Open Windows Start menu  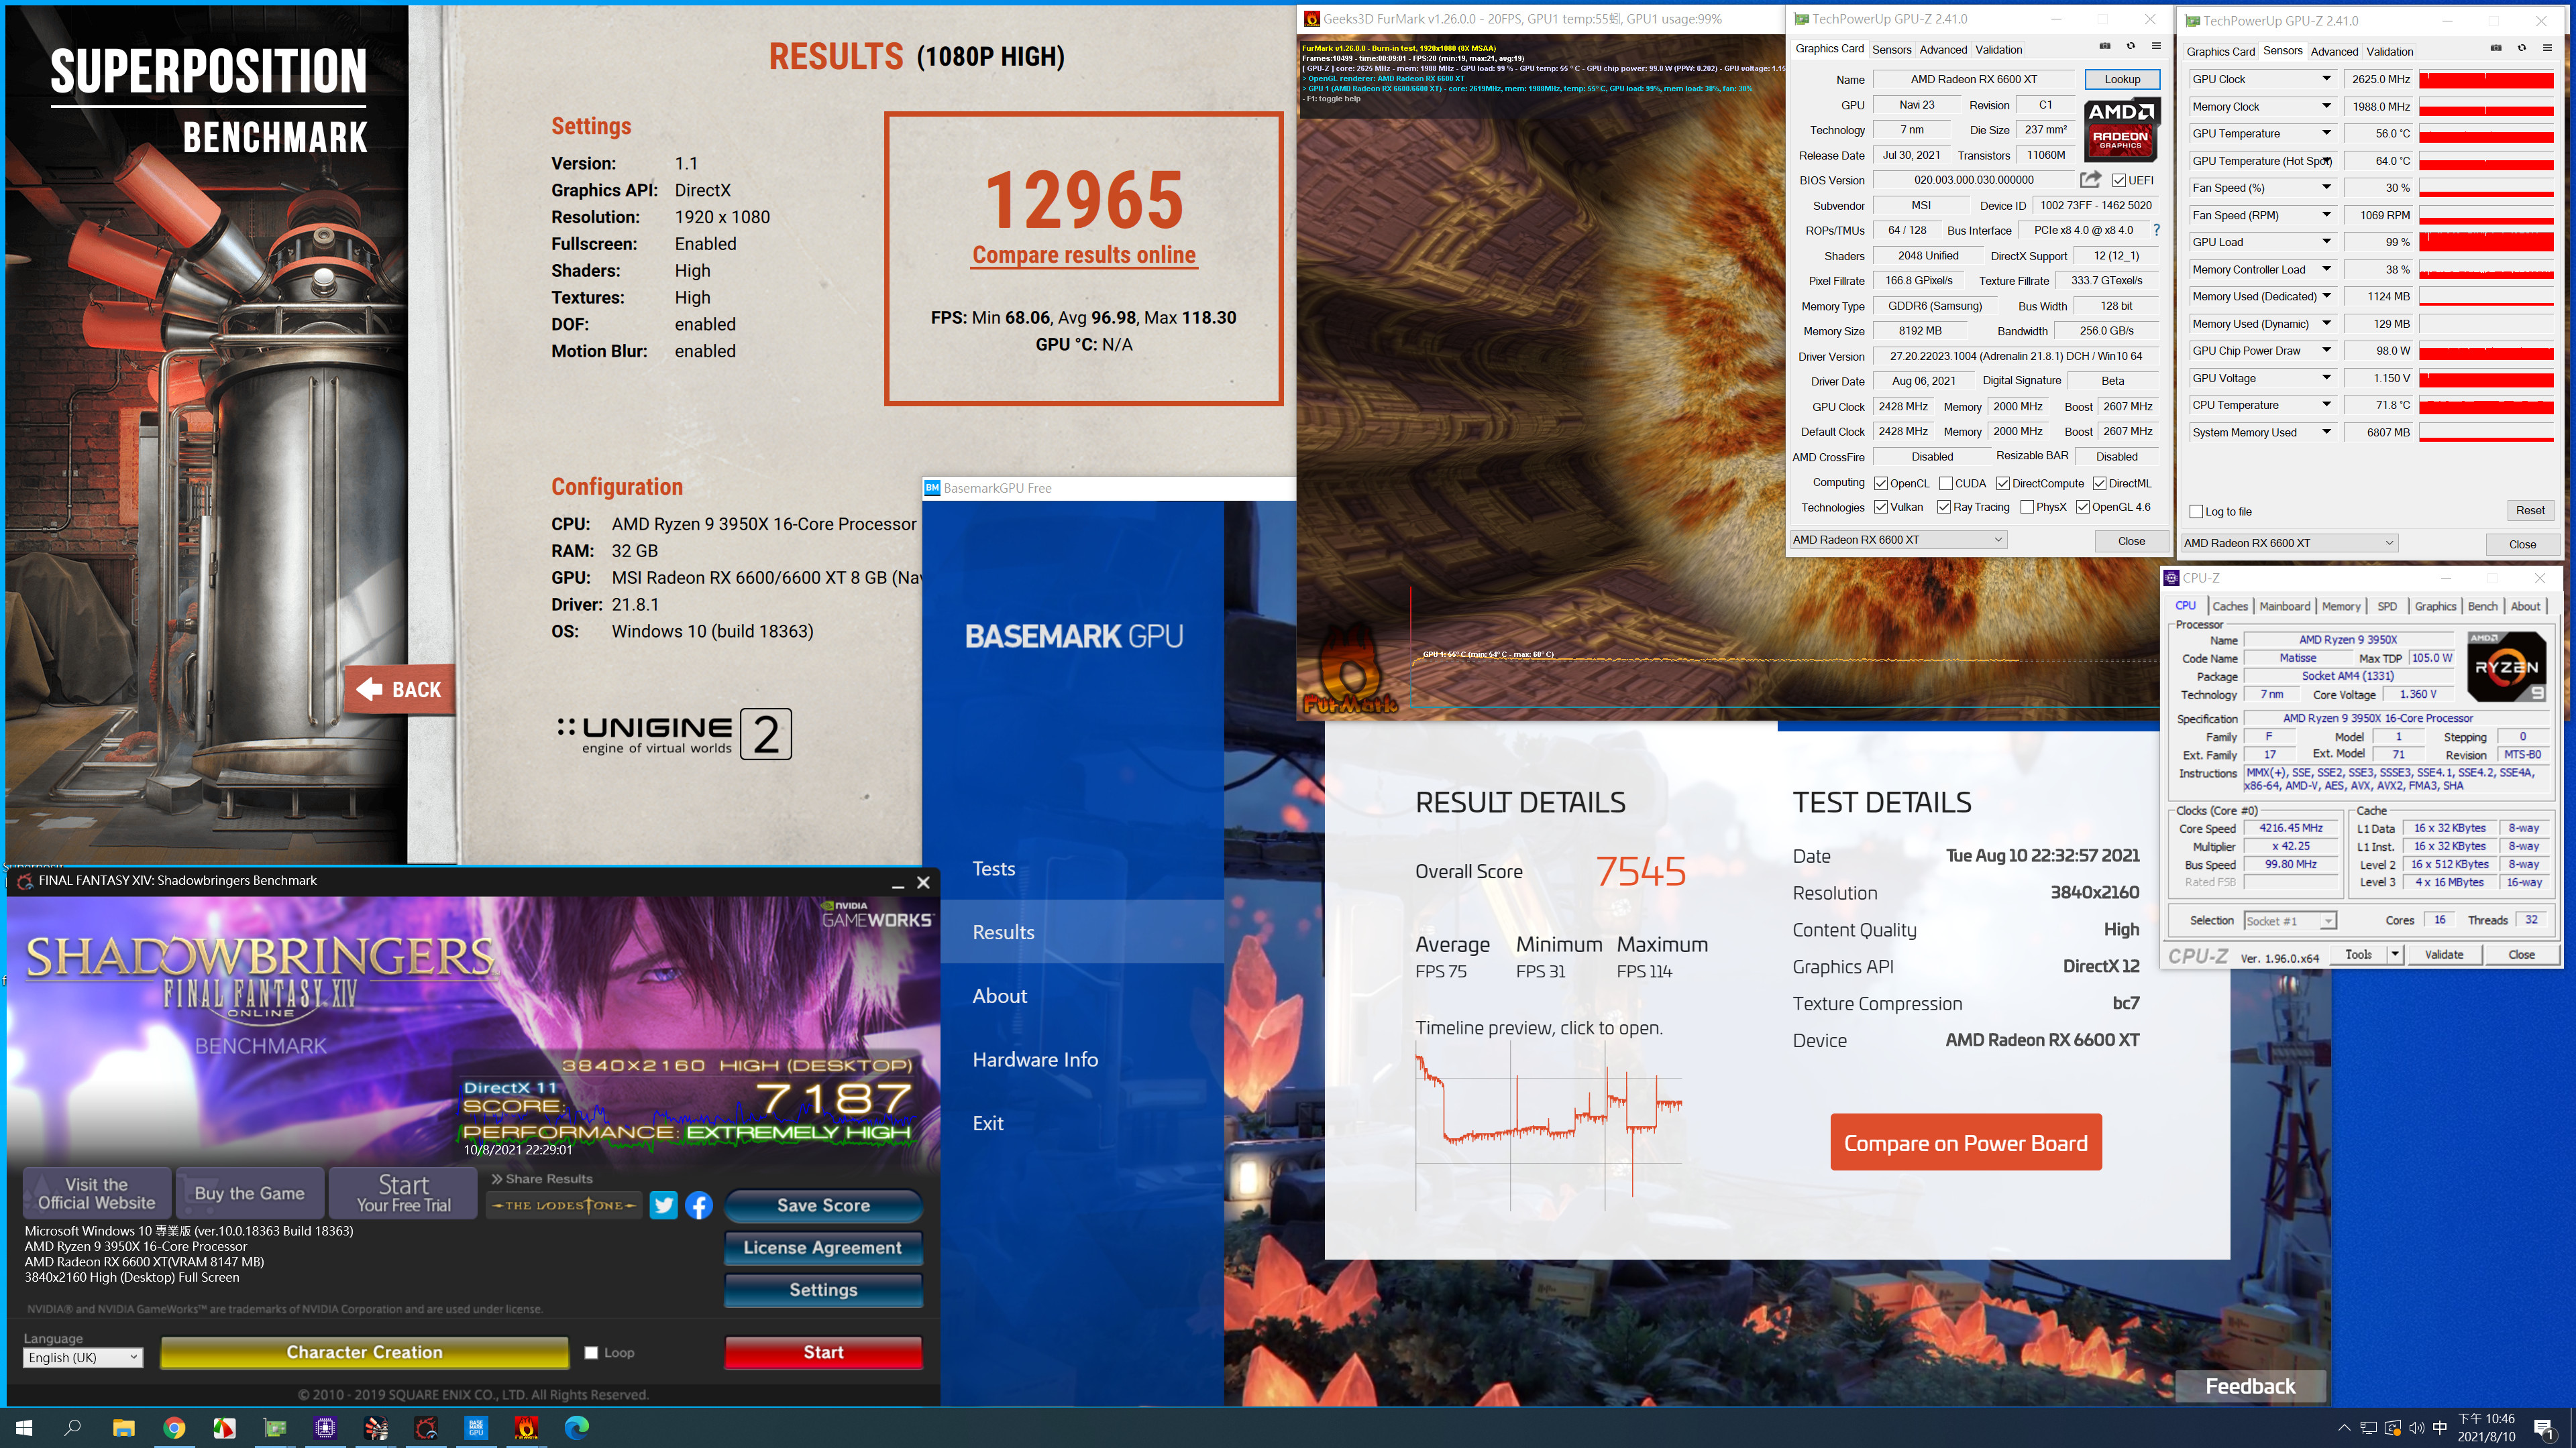pyautogui.click(x=24, y=1427)
